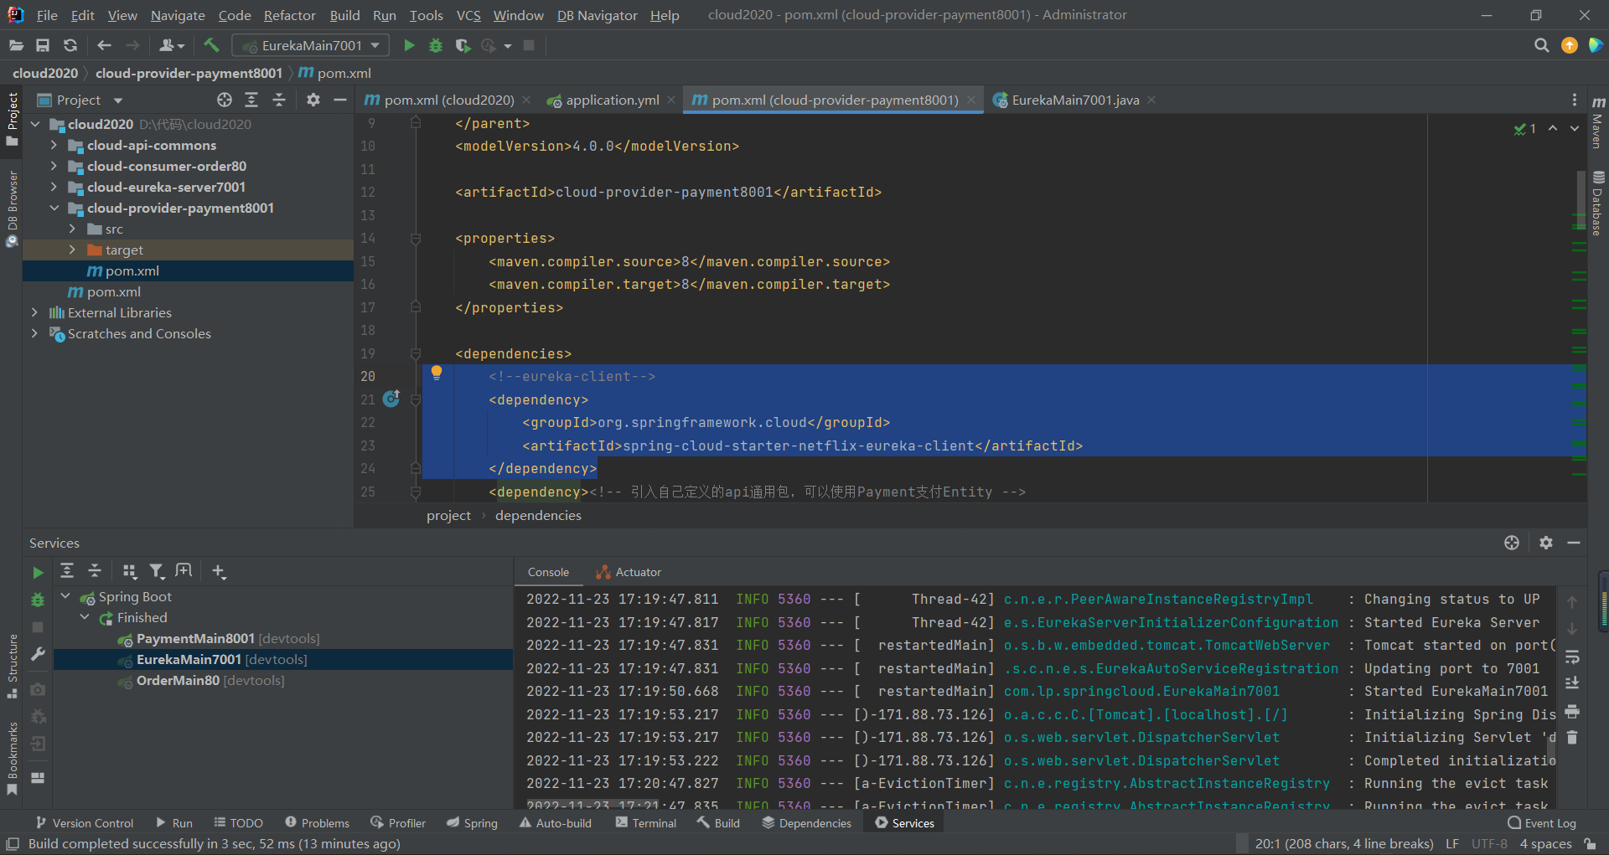Click gutter dependency icon on line 21
The width and height of the screenshot is (1609, 855).
click(x=391, y=399)
